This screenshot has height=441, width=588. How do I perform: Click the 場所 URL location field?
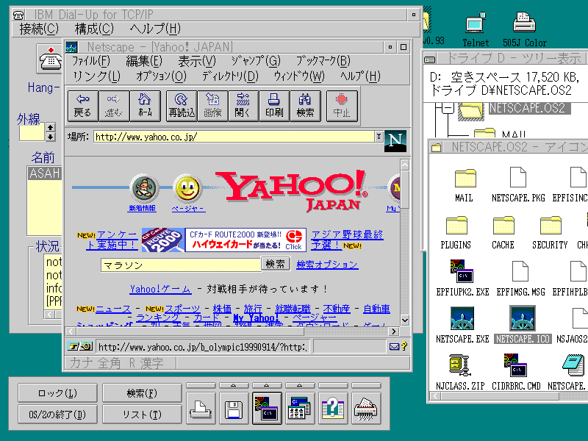pyautogui.click(x=234, y=137)
